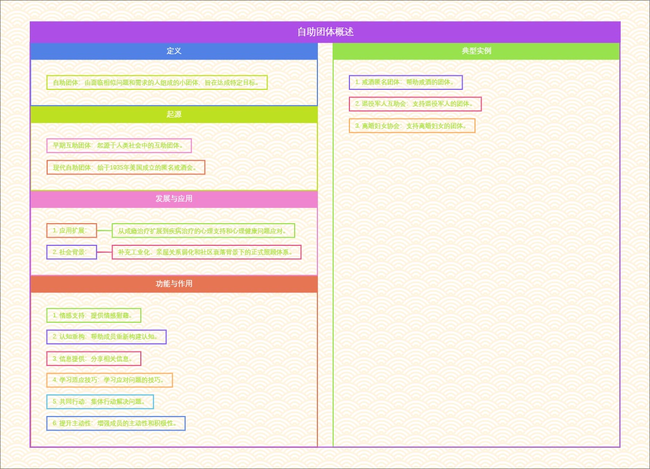
Task: Select the 2. 退役军人互助会 node
Action: [x=415, y=104]
